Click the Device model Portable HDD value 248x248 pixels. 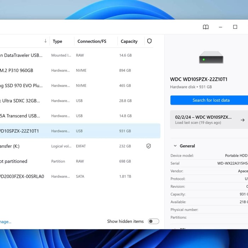pyautogui.click(x=236, y=156)
